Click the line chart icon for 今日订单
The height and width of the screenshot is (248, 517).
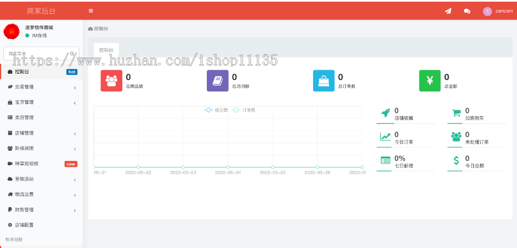click(385, 136)
